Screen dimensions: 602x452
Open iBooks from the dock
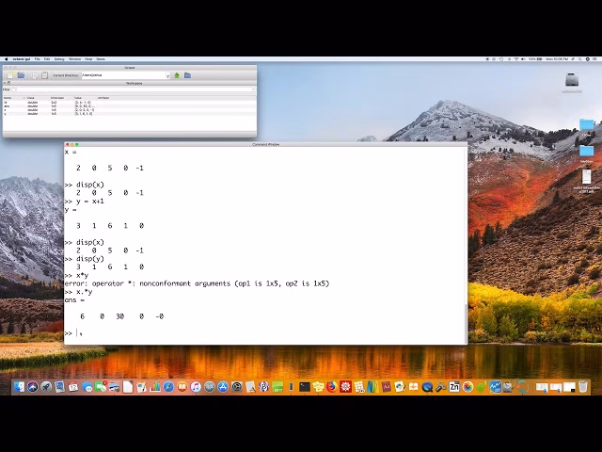tap(182, 387)
